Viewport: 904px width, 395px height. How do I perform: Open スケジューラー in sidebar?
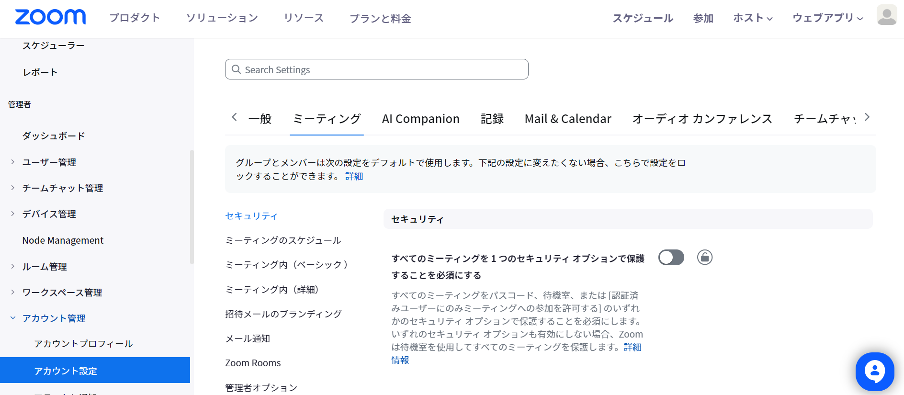pyautogui.click(x=54, y=45)
